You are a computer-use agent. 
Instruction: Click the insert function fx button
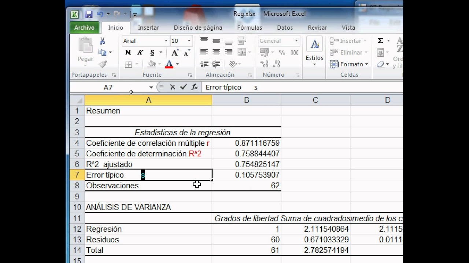tap(195, 87)
